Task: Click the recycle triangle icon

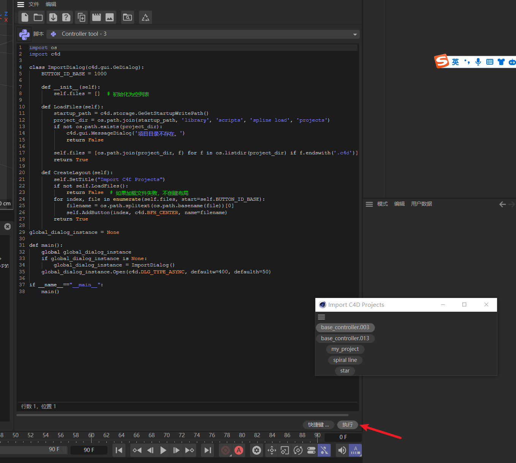Action: point(146,17)
